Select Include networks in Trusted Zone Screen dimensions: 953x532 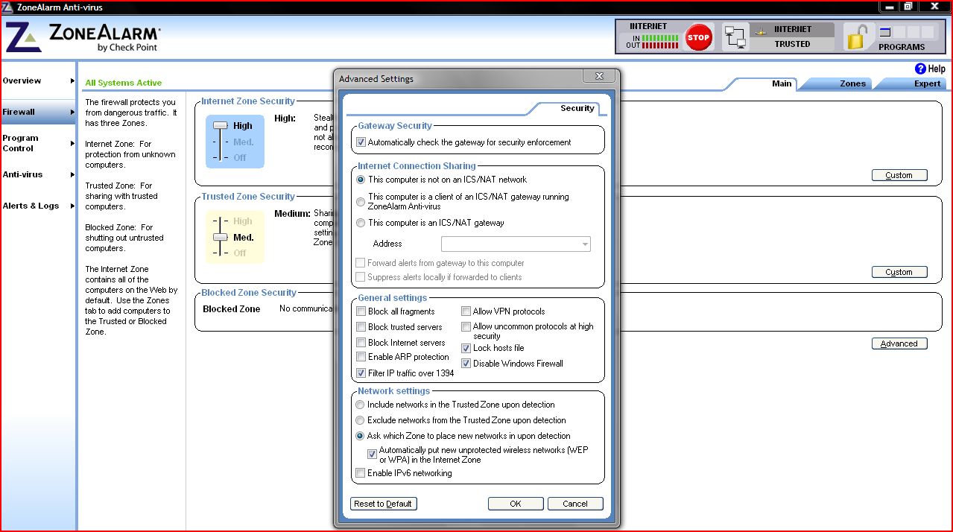click(361, 405)
